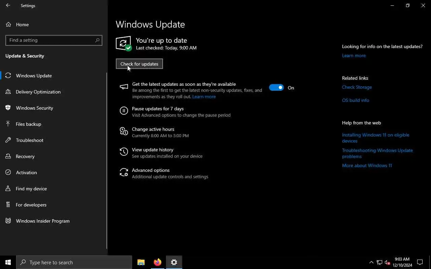This screenshot has width=431, height=269.
Task: Focus the Find a setting search field
Action: click(x=54, y=40)
